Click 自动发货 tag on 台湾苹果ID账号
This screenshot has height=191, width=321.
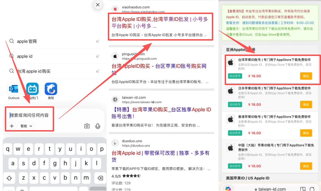point(235,76)
